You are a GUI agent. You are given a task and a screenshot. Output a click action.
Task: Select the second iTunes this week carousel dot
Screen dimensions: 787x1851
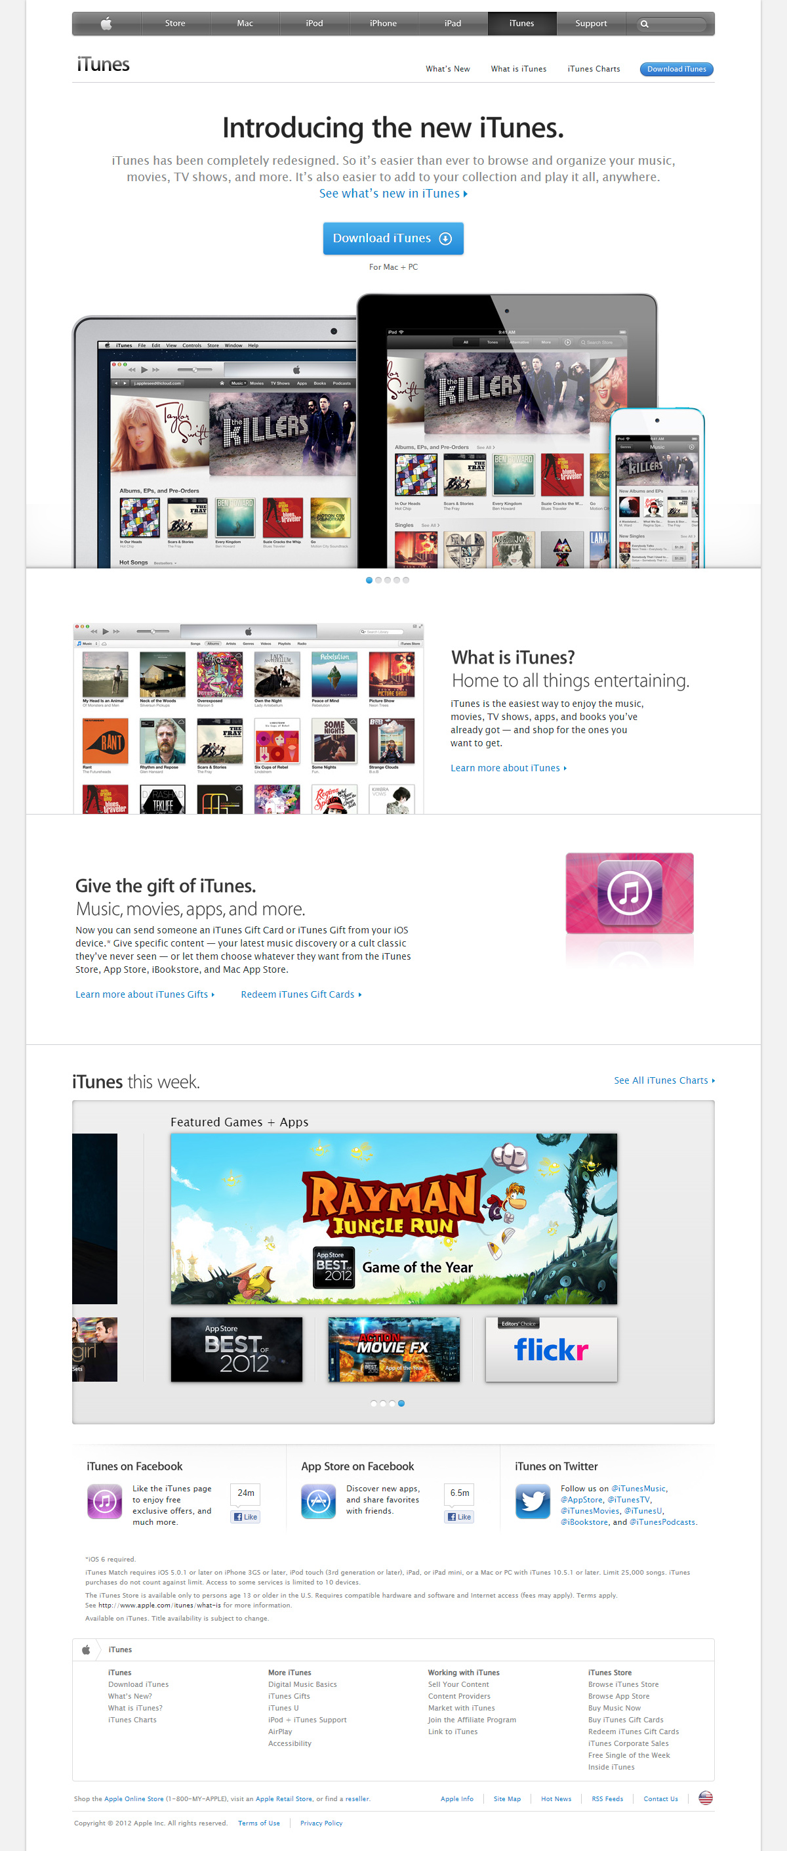(x=383, y=1403)
